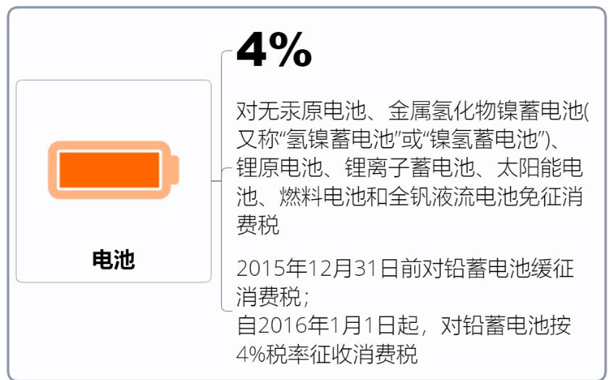Select the line starting with 锂原电池
The width and height of the screenshot is (608, 380).
click(x=409, y=168)
